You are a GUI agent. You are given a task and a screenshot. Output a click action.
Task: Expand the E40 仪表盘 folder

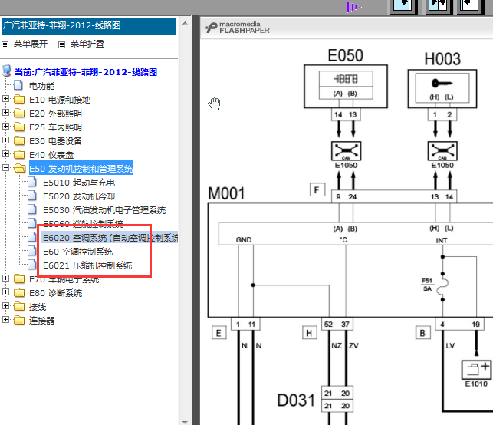click(x=5, y=154)
